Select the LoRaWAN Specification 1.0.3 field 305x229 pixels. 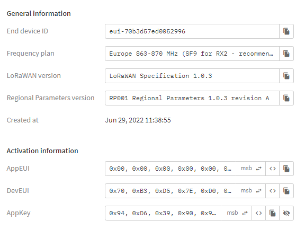click(192, 76)
